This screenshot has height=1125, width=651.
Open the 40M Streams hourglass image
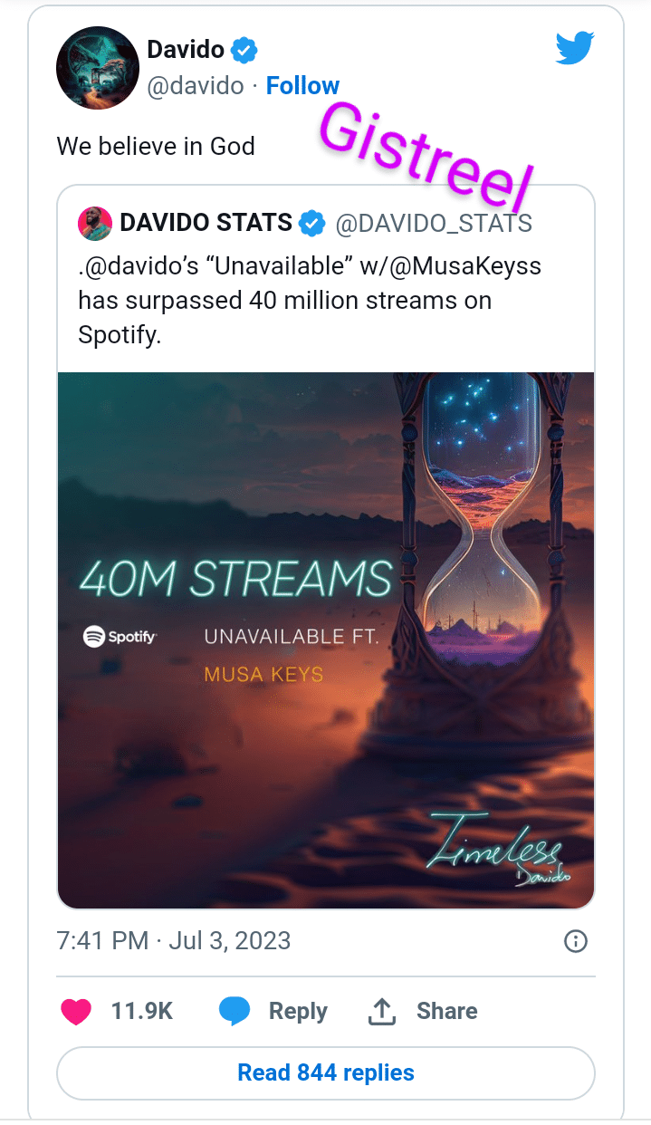[x=326, y=639]
